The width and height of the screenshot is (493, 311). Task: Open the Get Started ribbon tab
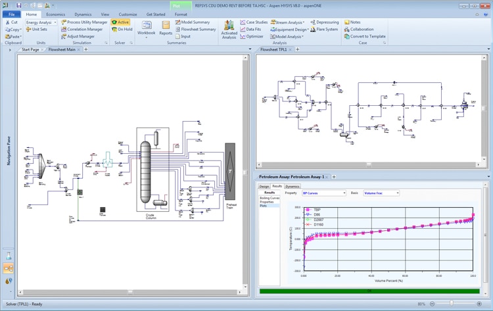click(x=156, y=14)
